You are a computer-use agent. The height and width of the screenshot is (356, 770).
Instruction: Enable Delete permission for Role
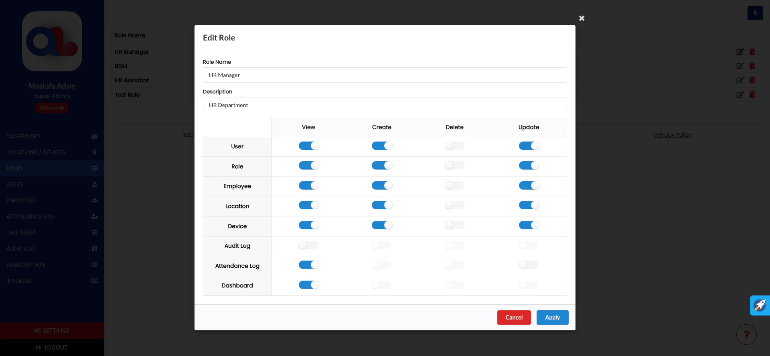point(454,166)
